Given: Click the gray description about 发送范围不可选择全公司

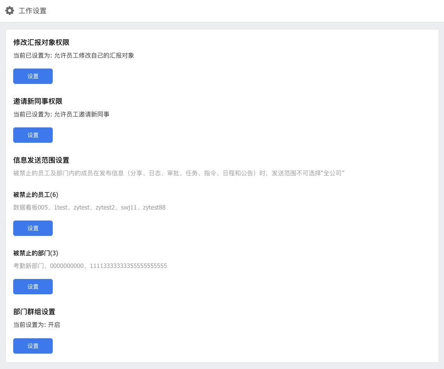Looking at the screenshot, I should click(178, 173).
